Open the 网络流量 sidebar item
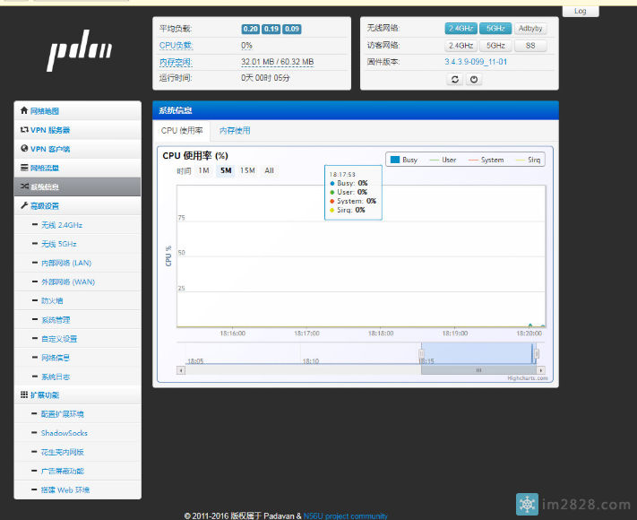Viewport: 637px width, 520px height. coord(45,168)
